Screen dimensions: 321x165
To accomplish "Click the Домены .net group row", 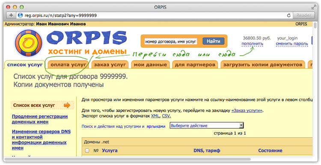I will click(x=197, y=142).
